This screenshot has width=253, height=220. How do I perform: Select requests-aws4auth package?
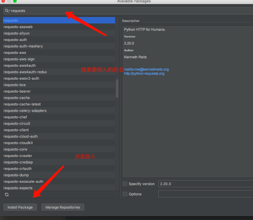tap(59, 66)
